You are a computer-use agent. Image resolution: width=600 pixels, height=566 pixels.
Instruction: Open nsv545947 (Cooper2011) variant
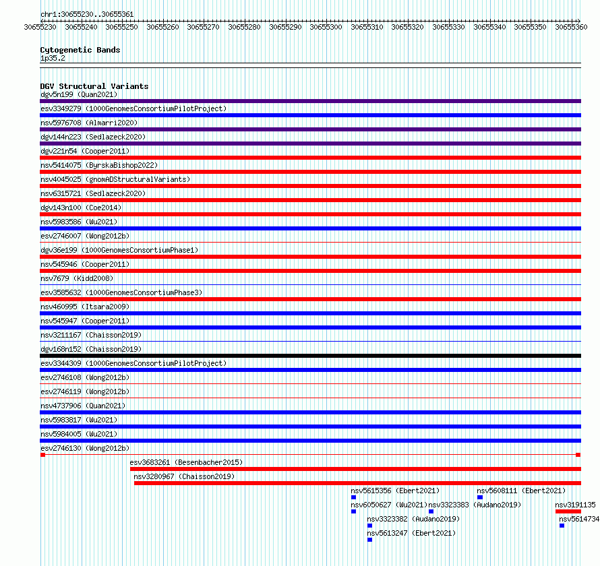pos(85,321)
